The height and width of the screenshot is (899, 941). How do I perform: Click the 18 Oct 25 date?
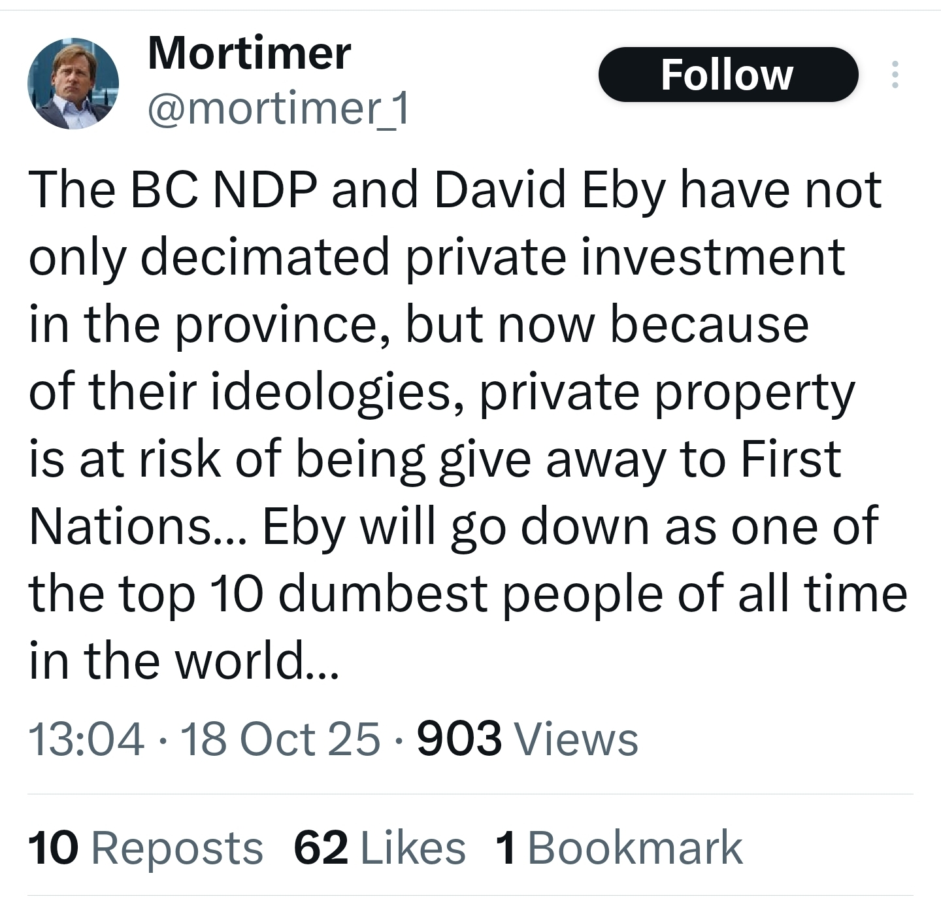tap(280, 739)
